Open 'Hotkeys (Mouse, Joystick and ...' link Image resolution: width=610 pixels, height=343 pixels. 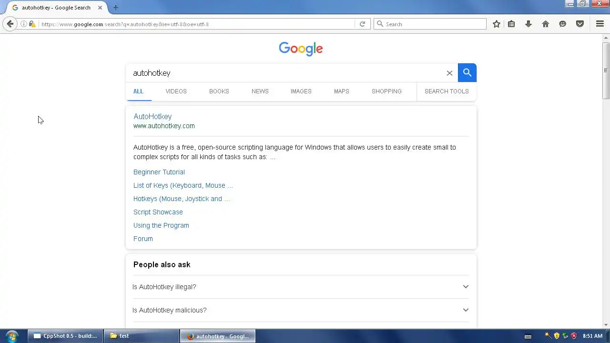coord(182,199)
